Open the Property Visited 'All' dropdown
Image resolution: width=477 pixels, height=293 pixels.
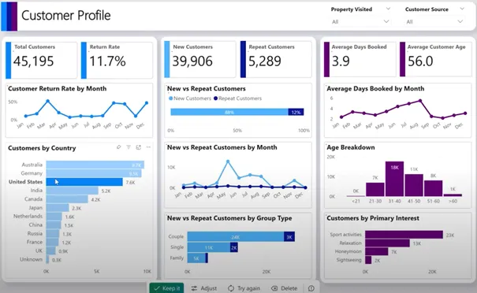(360, 21)
